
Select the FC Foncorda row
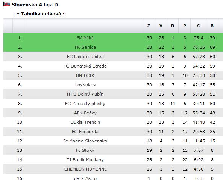(x=113, y=132)
